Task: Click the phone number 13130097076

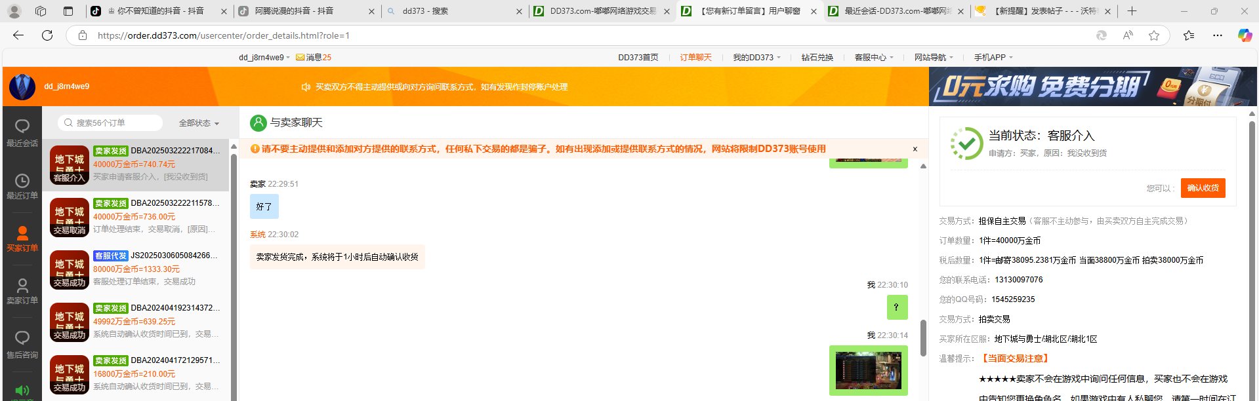Action: pos(1019,280)
